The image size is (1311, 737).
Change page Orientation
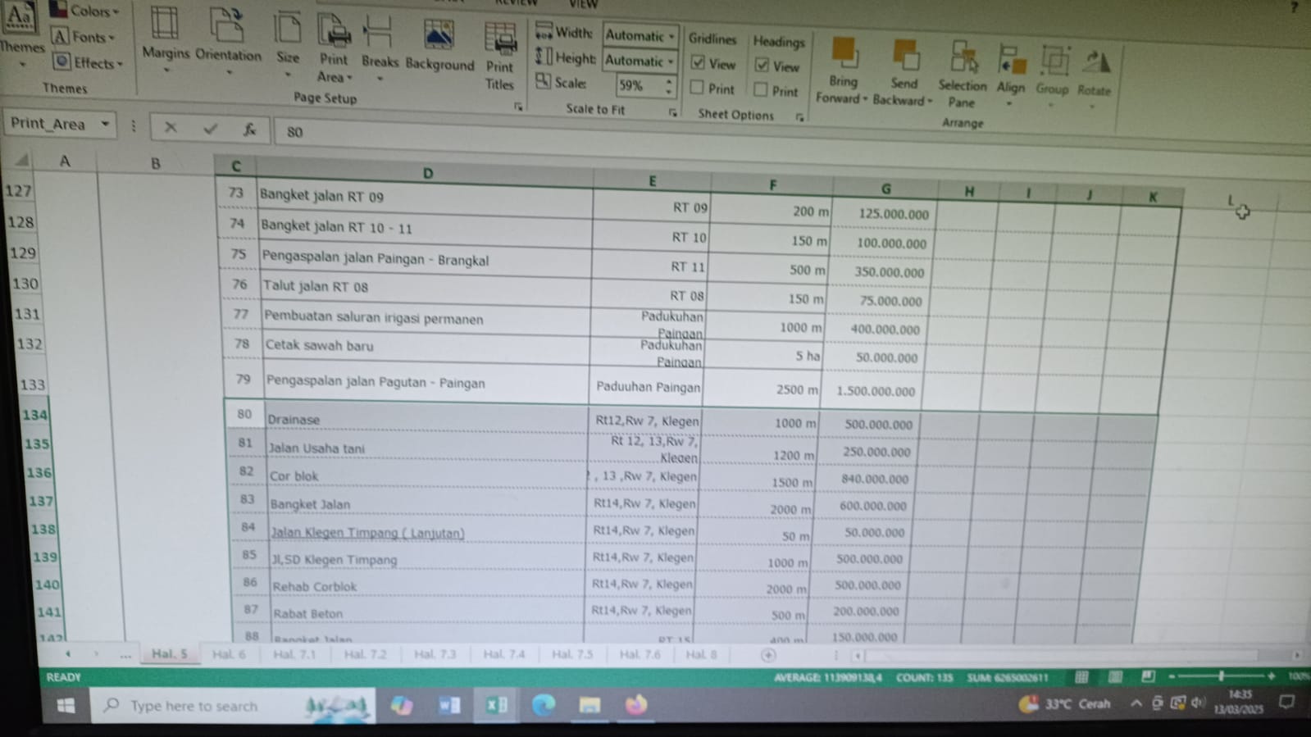click(x=227, y=40)
